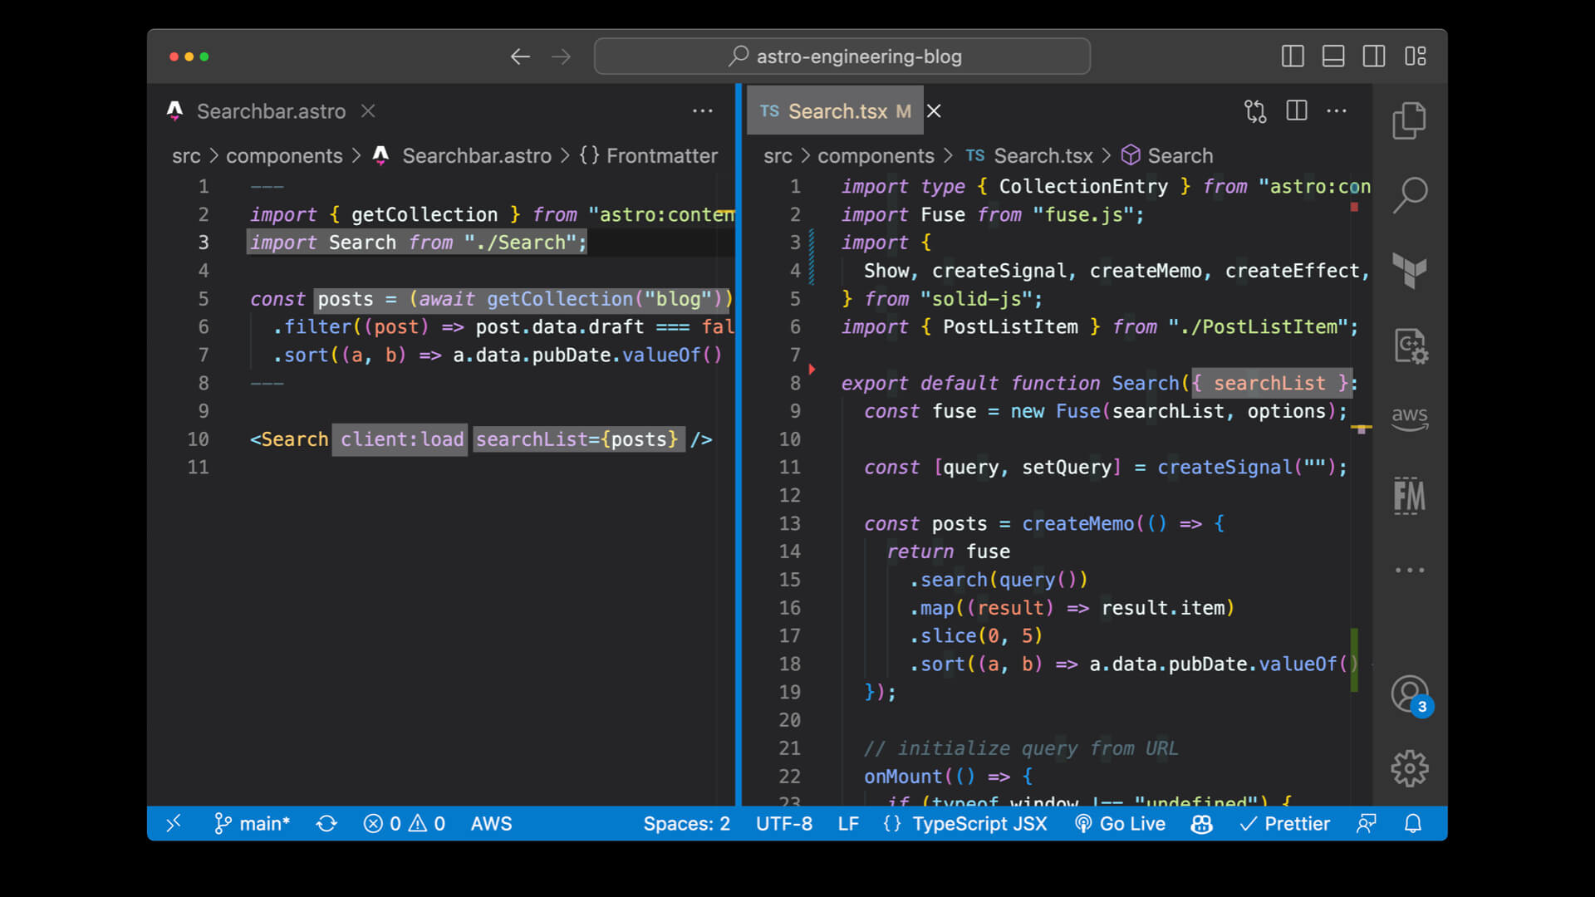Start the Go Live server
This screenshot has height=897, width=1595.
point(1120,823)
